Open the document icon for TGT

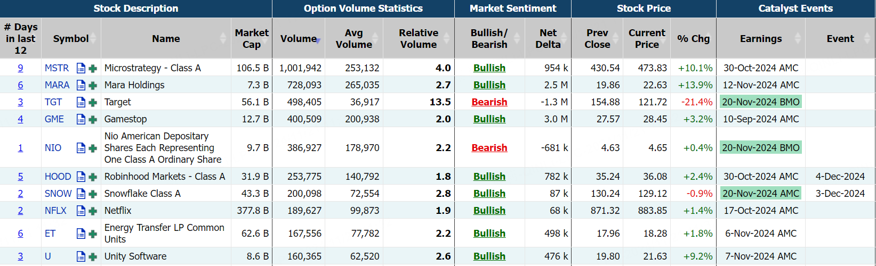(81, 102)
